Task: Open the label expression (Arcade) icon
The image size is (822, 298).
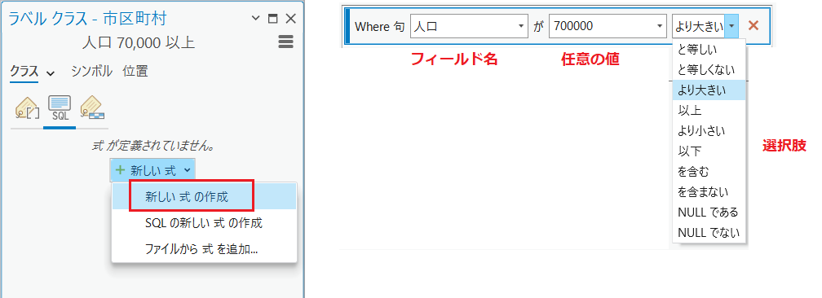Action: pyautogui.click(x=27, y=107)
